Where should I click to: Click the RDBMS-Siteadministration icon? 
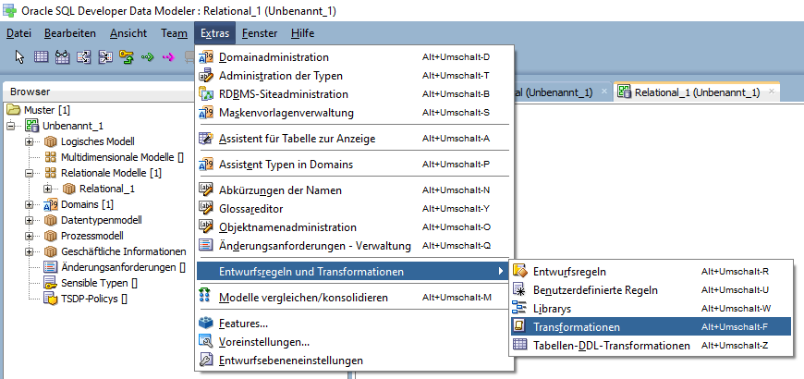click(205, 94)
